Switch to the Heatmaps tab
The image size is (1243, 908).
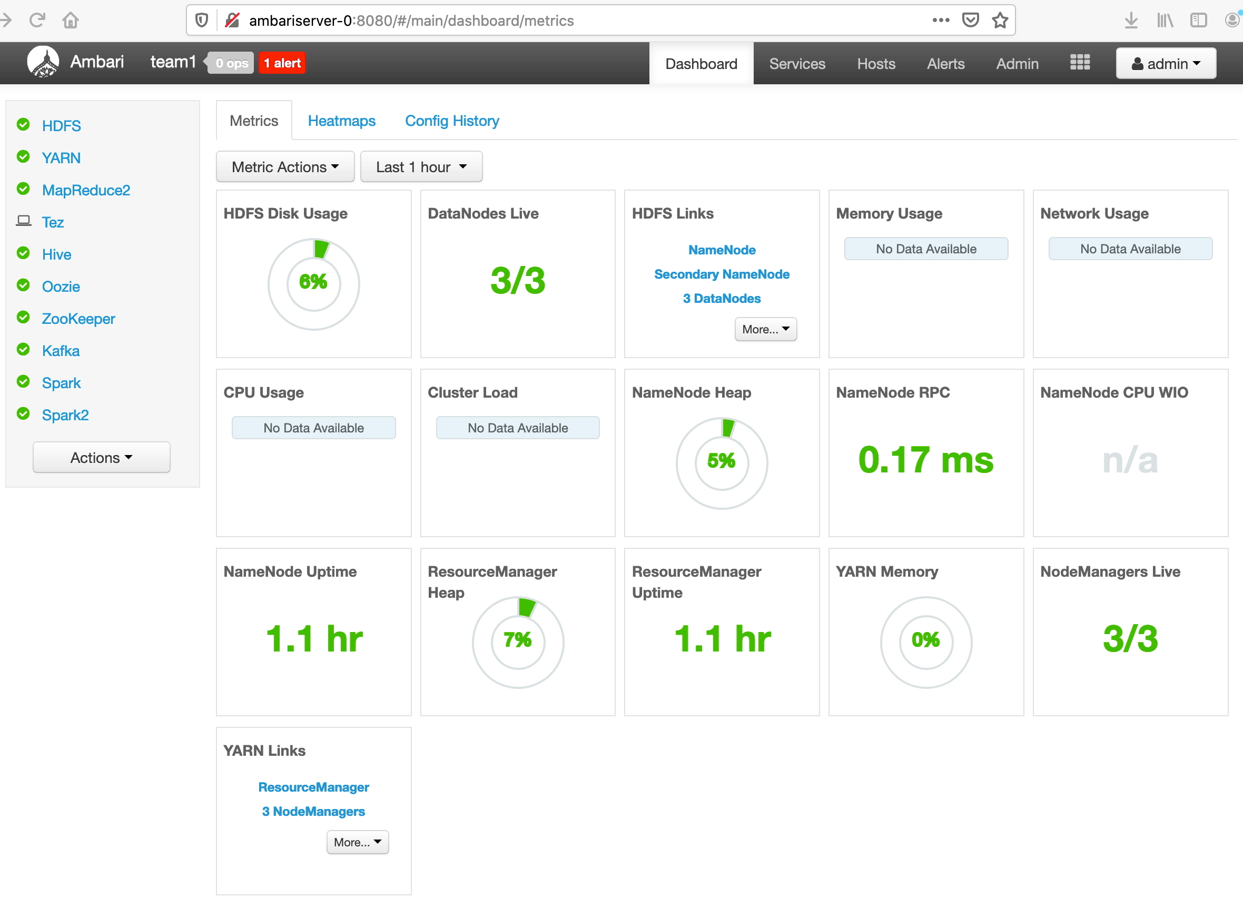[x=341, y=121]
